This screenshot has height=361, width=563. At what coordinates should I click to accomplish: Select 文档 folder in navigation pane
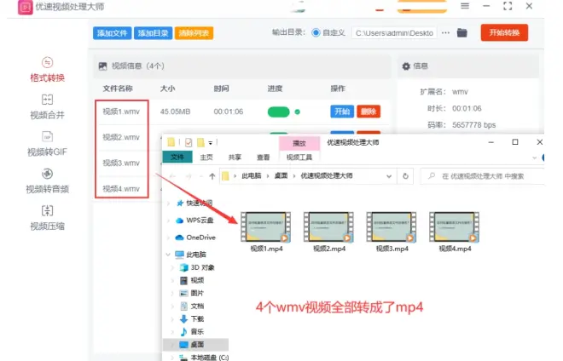click(192, 307)
